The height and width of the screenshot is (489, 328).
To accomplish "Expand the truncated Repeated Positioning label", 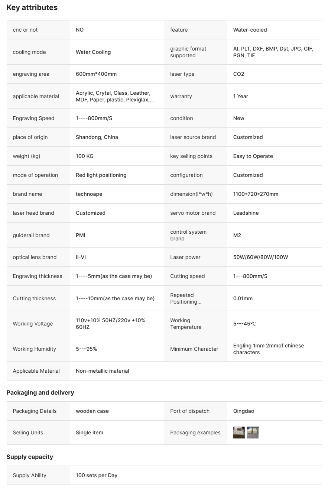I will pyautogui.click(x=185, y=298).
